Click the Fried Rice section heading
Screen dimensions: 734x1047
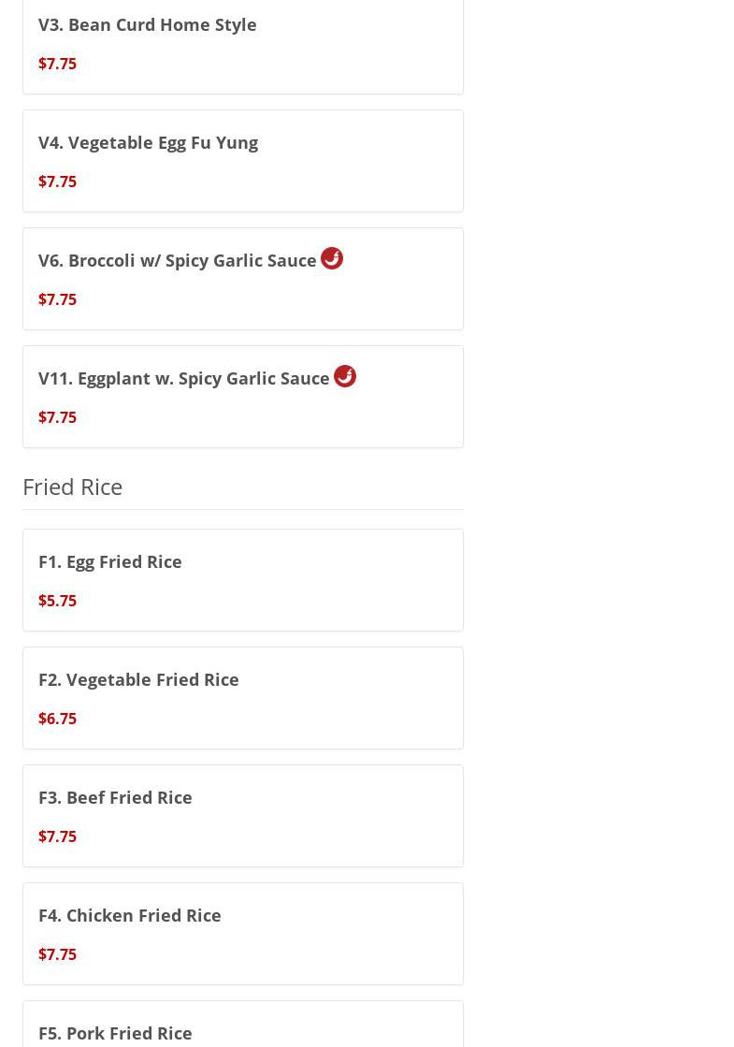[72, 487]
